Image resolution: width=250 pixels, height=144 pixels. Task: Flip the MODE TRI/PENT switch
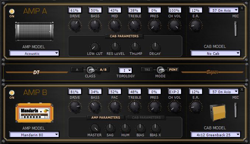click(160, 70)
